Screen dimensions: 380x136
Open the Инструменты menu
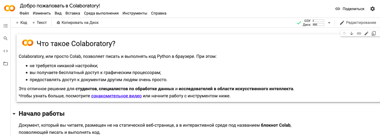click(135, 13)
